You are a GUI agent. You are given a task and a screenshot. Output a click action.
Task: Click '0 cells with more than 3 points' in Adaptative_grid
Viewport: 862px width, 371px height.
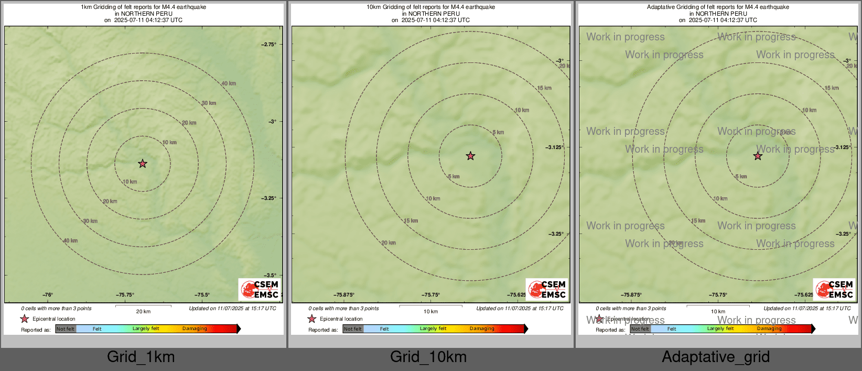[x=631, y=309]
